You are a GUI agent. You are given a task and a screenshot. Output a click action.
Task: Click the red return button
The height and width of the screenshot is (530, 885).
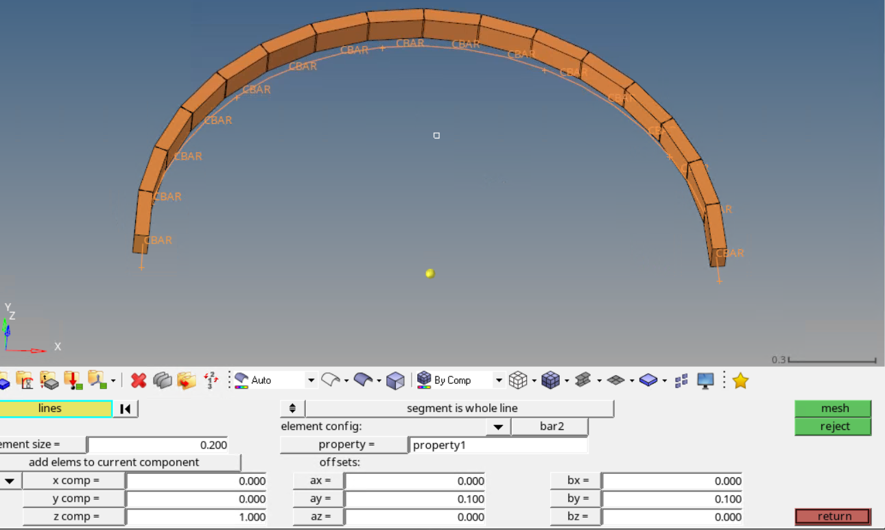[833, 516]
